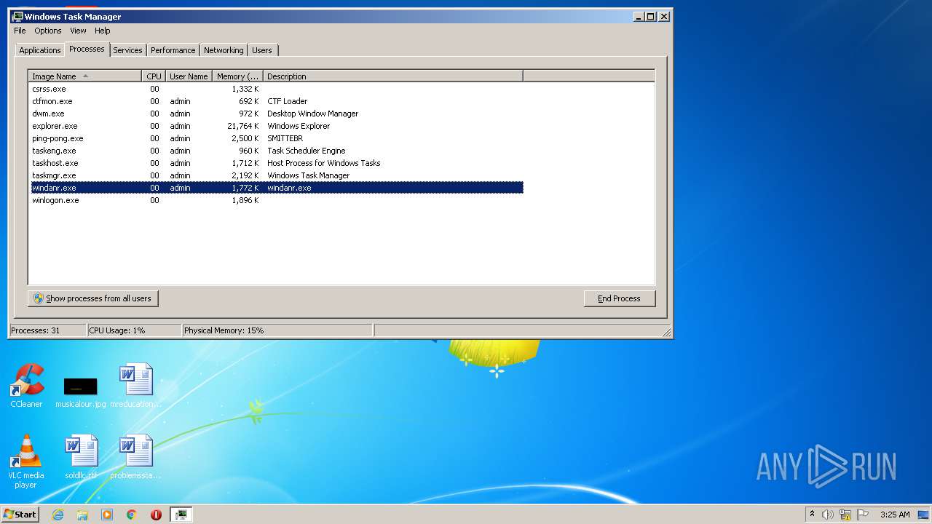Select winlogon.exe process row
This screenshot has height=524, width=932.
pos(276,200)
